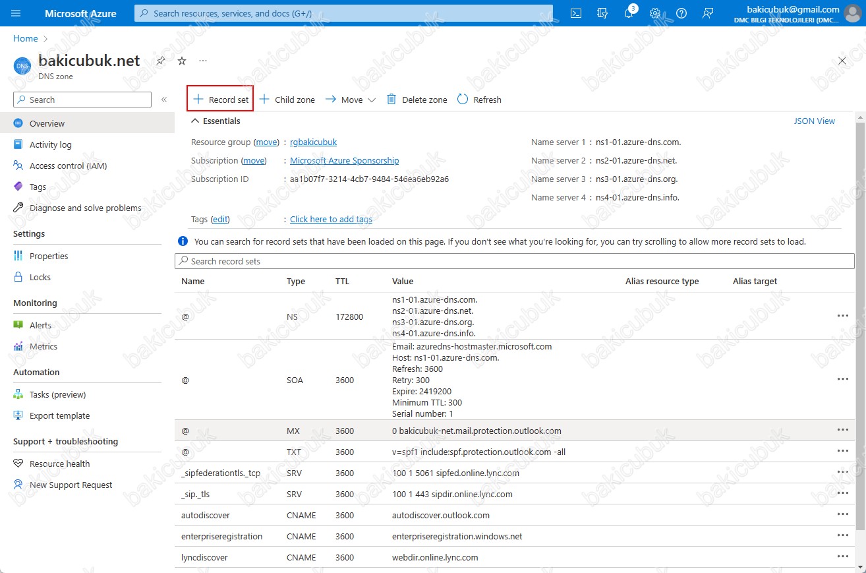Screen dimensions: 866x573
Task: Open the ellipsis menu on the autodiscover row
Action: pos(842,514)
